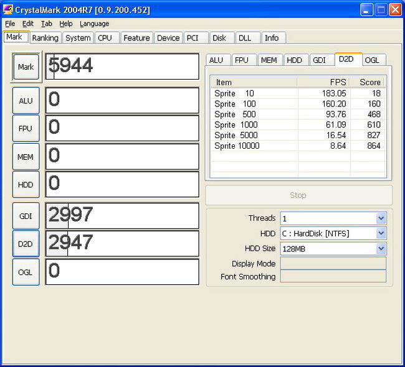The height and width of the screenshot is (367, 405).
Task: Select the top-level Mark tab
Action: (16, 37)
